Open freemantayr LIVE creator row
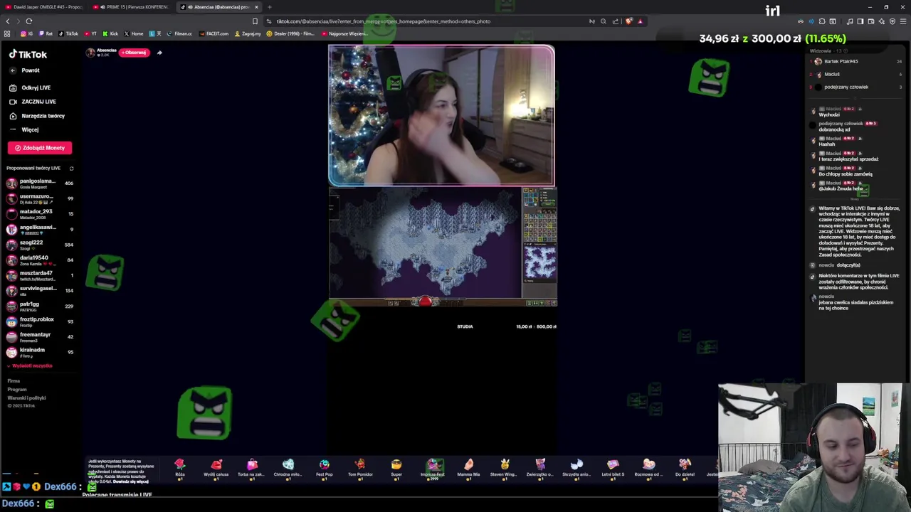Screen dimensions: 911x512 coord(40,336)
